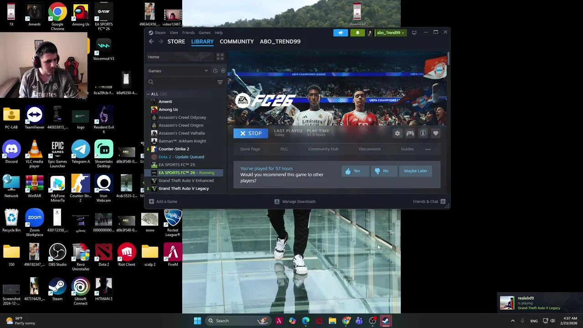583x328 pixels.
Task: Click the Steam library page scrollbar
Action: 448,58
